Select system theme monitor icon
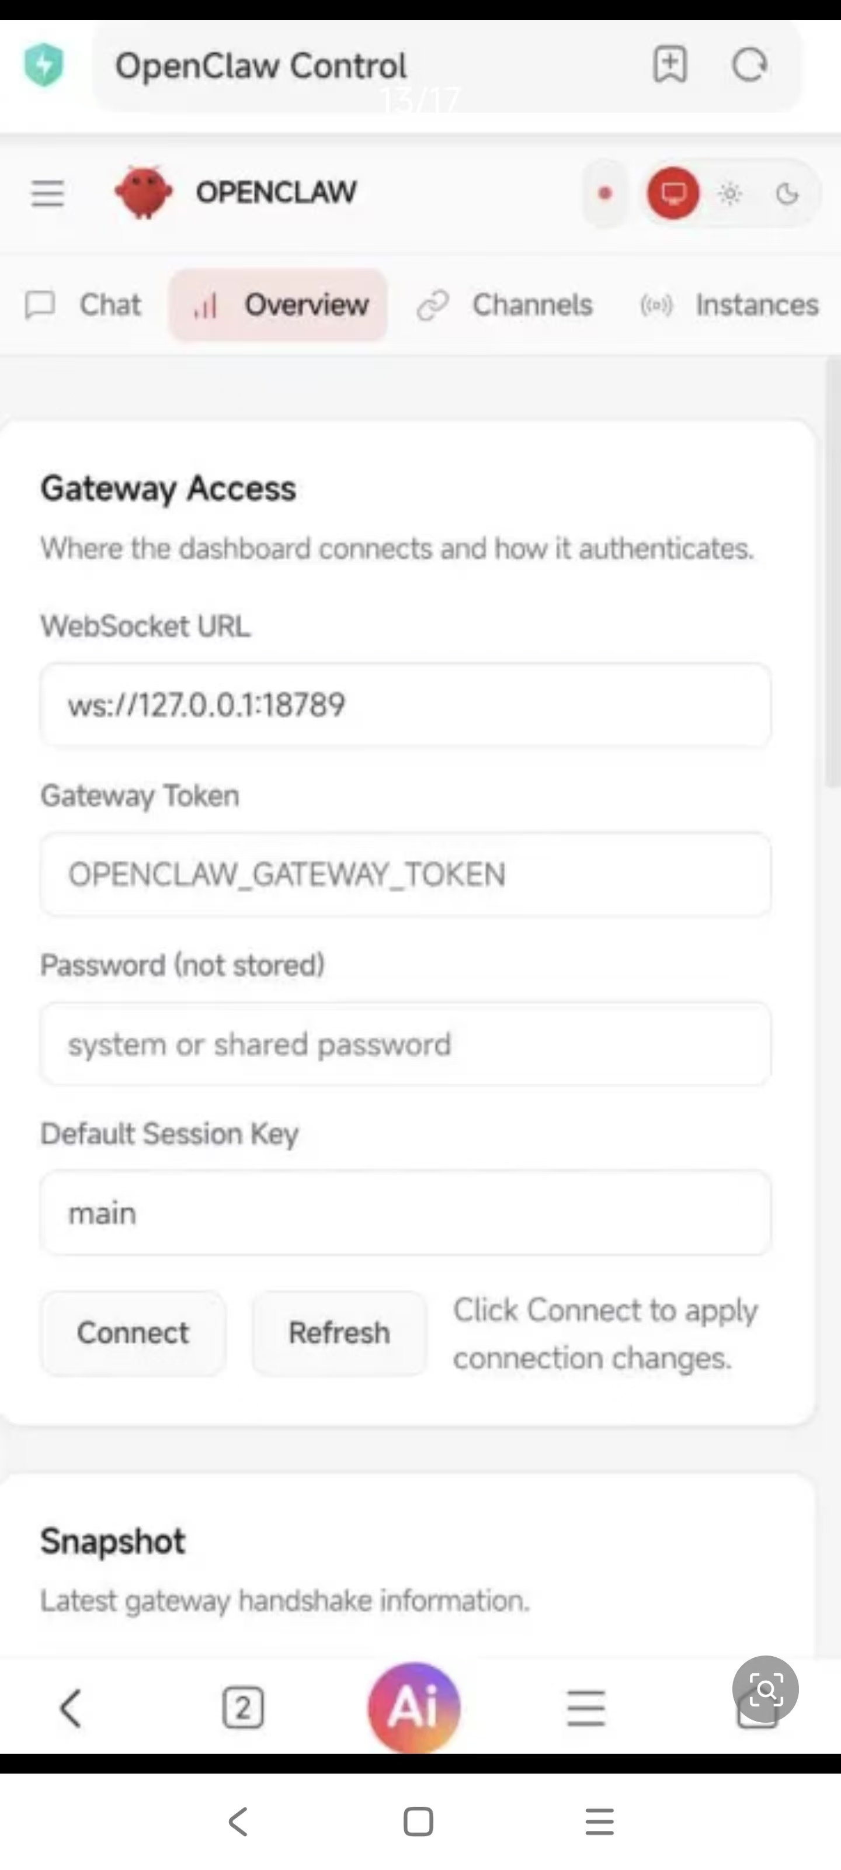This screenshot has width=841, height=1870. click(673, 194)
